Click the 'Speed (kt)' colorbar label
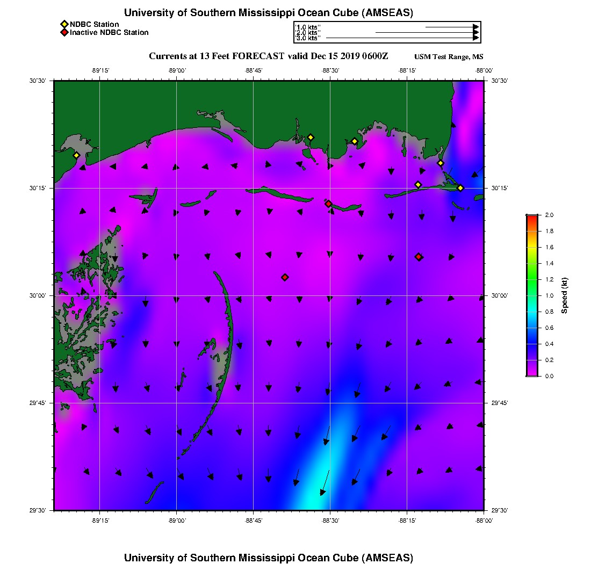Image resolution: width=591 pixels, height=564 pixels. click(x=565, y=296)
